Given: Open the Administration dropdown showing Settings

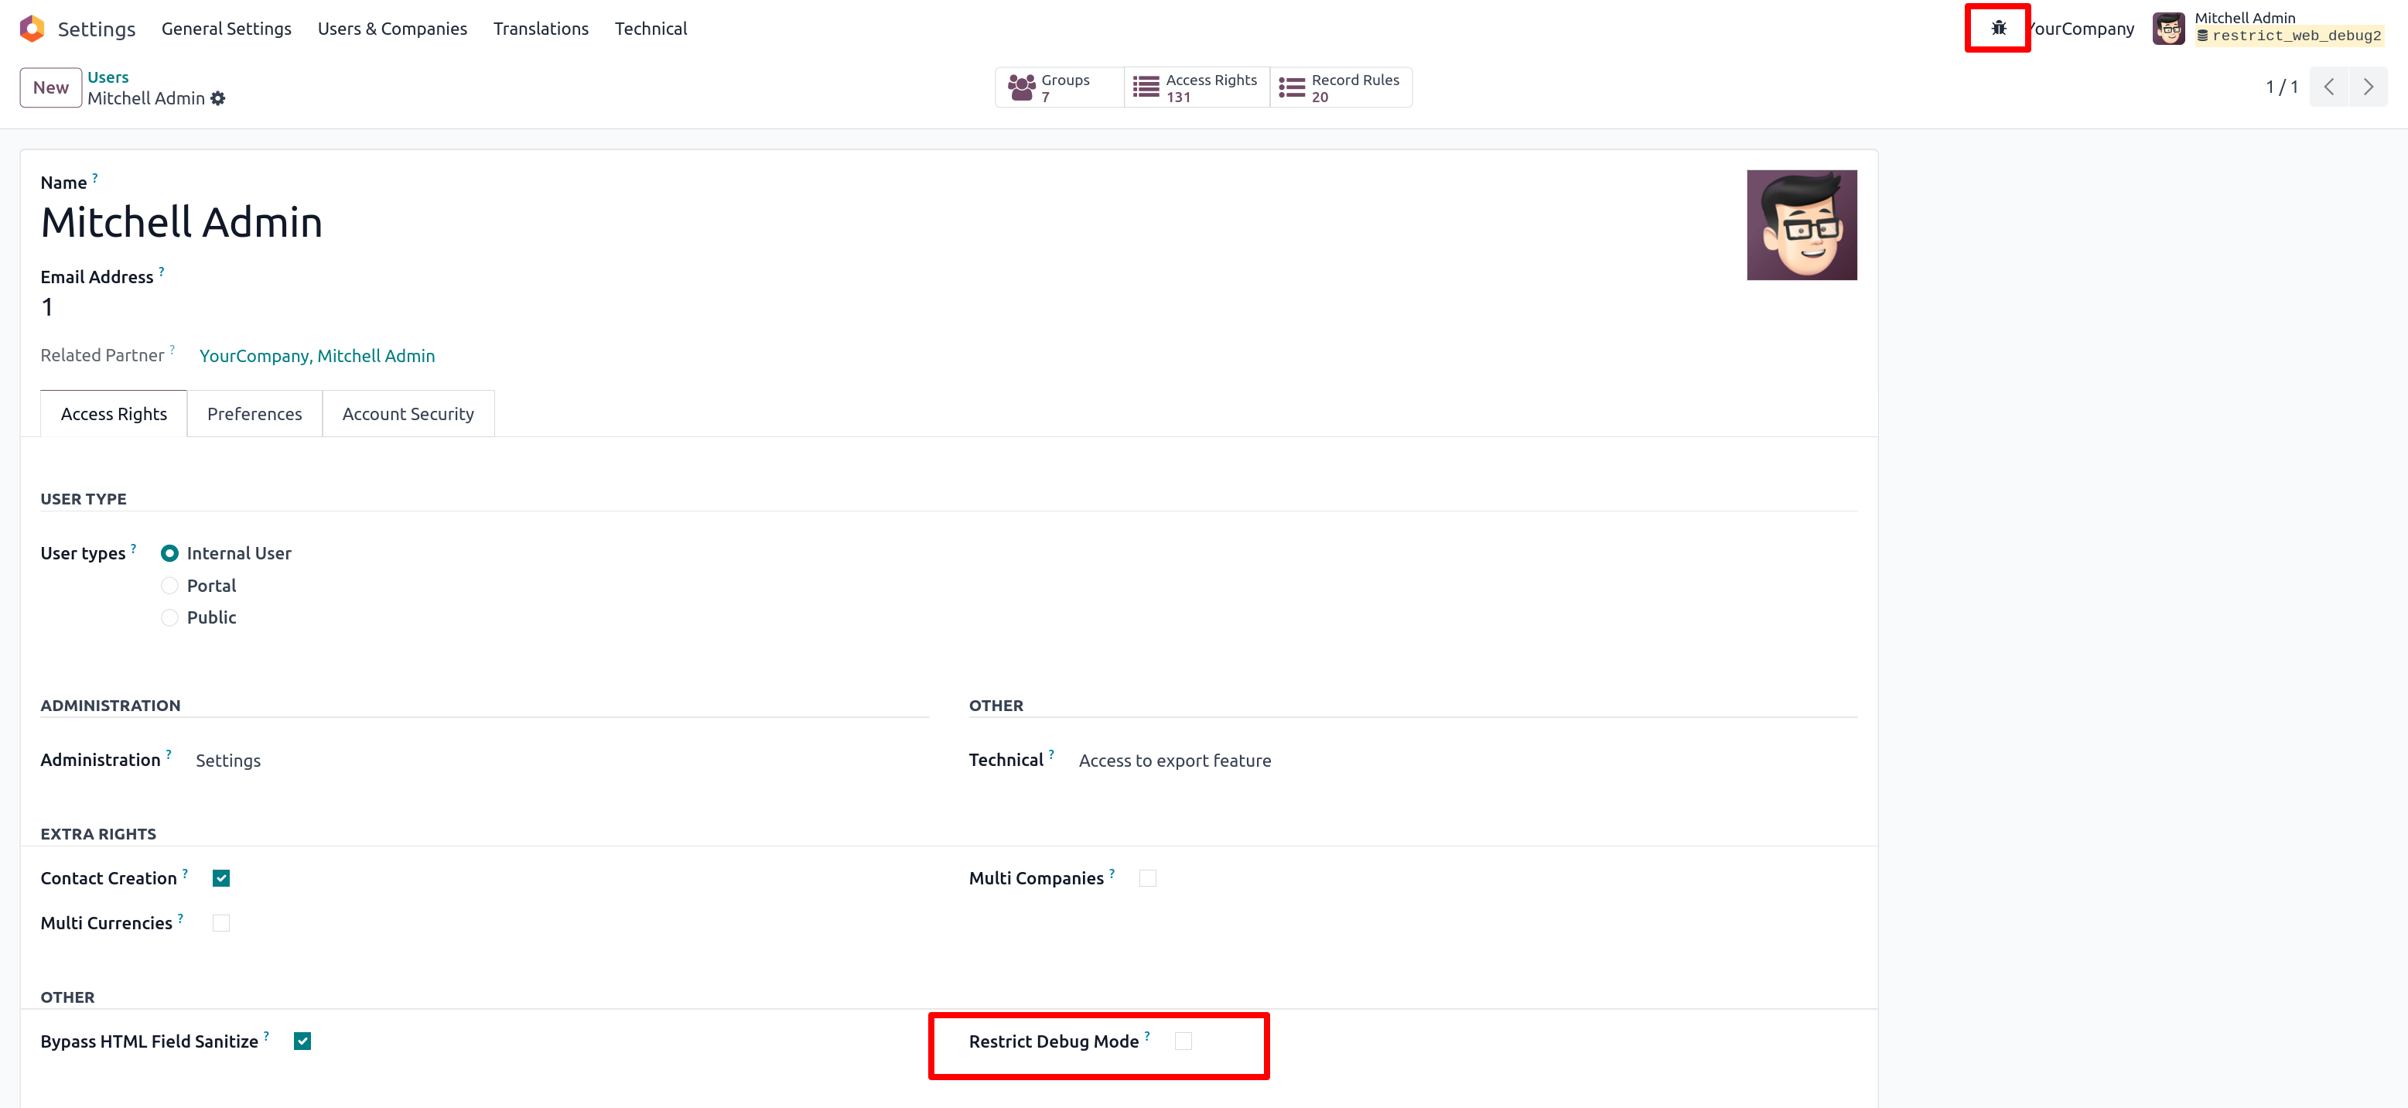Looking at the screenshot, I should click(228, 760).
